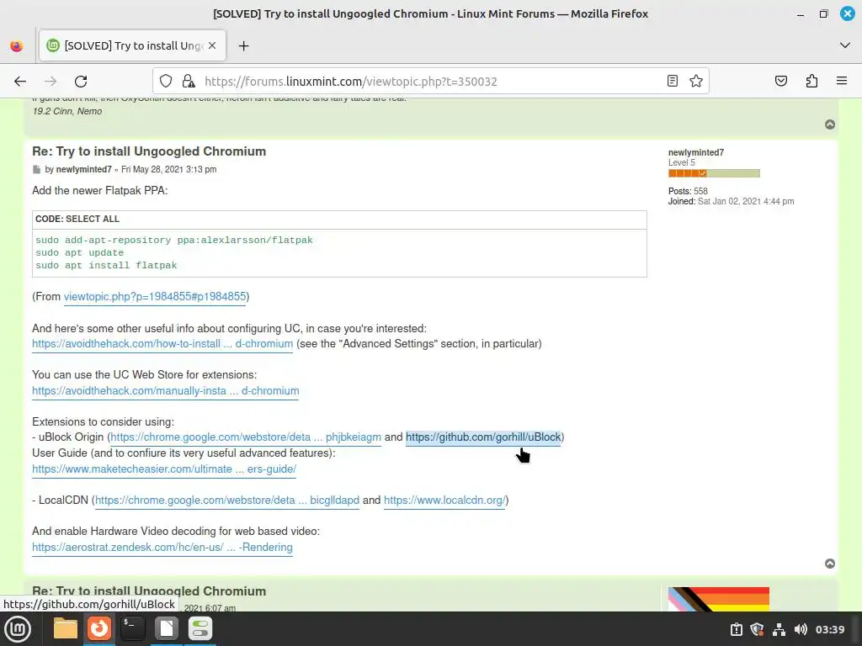Click the URL address bar
This screenshot has width=862, height=646.
pyautogui.click(x=432, y=82)
